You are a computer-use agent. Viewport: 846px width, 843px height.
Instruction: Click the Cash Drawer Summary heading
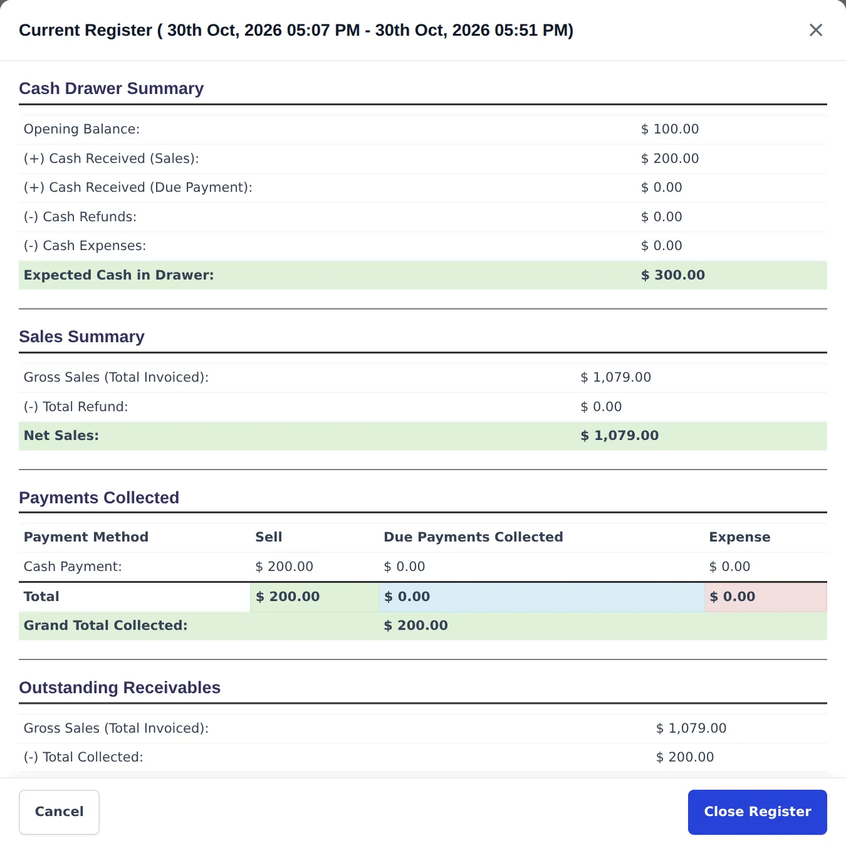[112, 88]
